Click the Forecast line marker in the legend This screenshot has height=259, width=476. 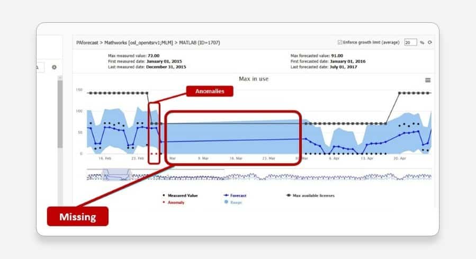[x=226, y=195]
